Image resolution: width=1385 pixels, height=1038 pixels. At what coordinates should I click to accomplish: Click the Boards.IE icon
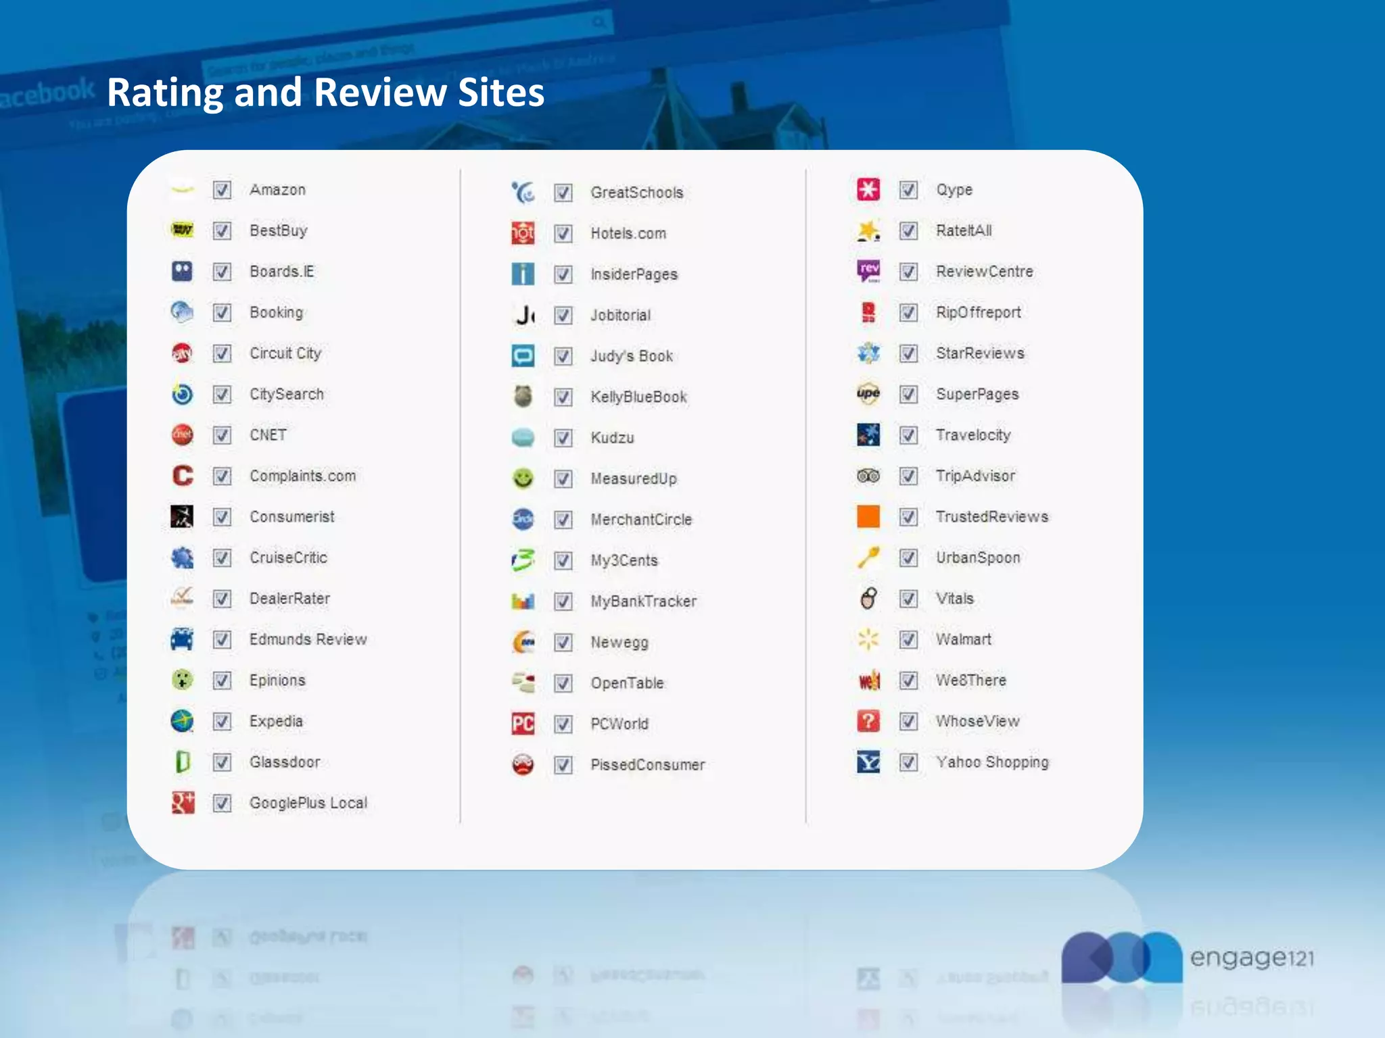(x=182, y=271)
